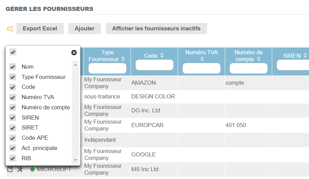The height and width of the screenshot is (179, 309).
Task: Click the gears column settings icon
Action: [x=10, y=29]
